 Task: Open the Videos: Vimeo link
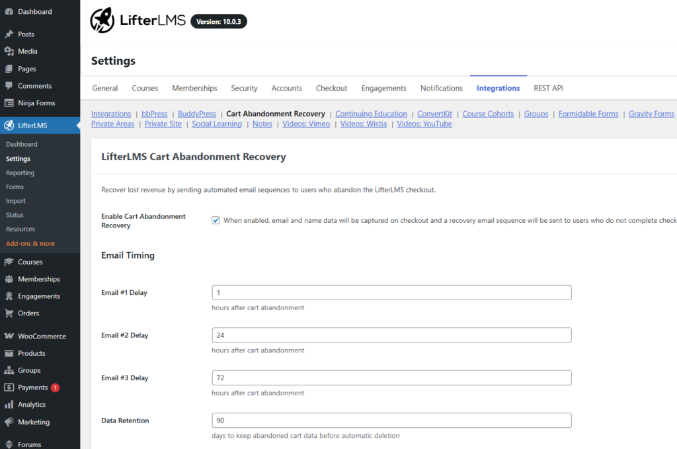click(306, 124)
